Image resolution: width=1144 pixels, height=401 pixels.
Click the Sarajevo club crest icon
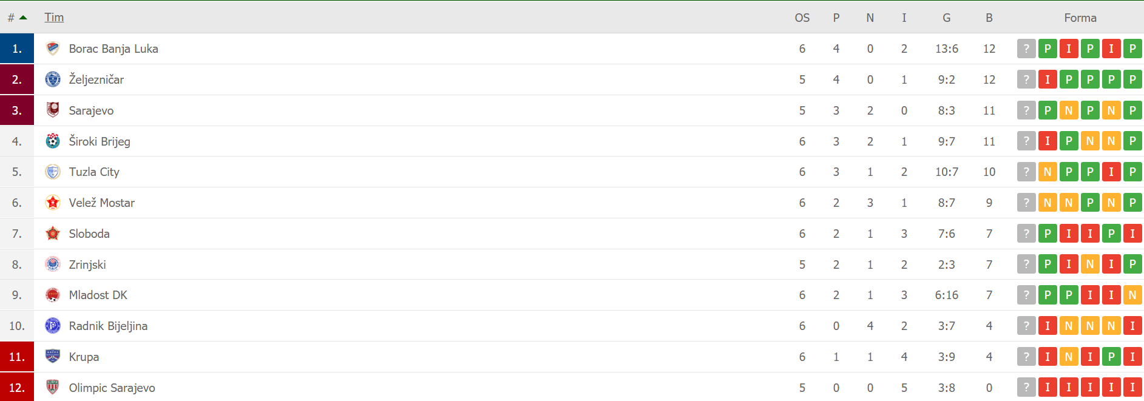tap(53, 110)
